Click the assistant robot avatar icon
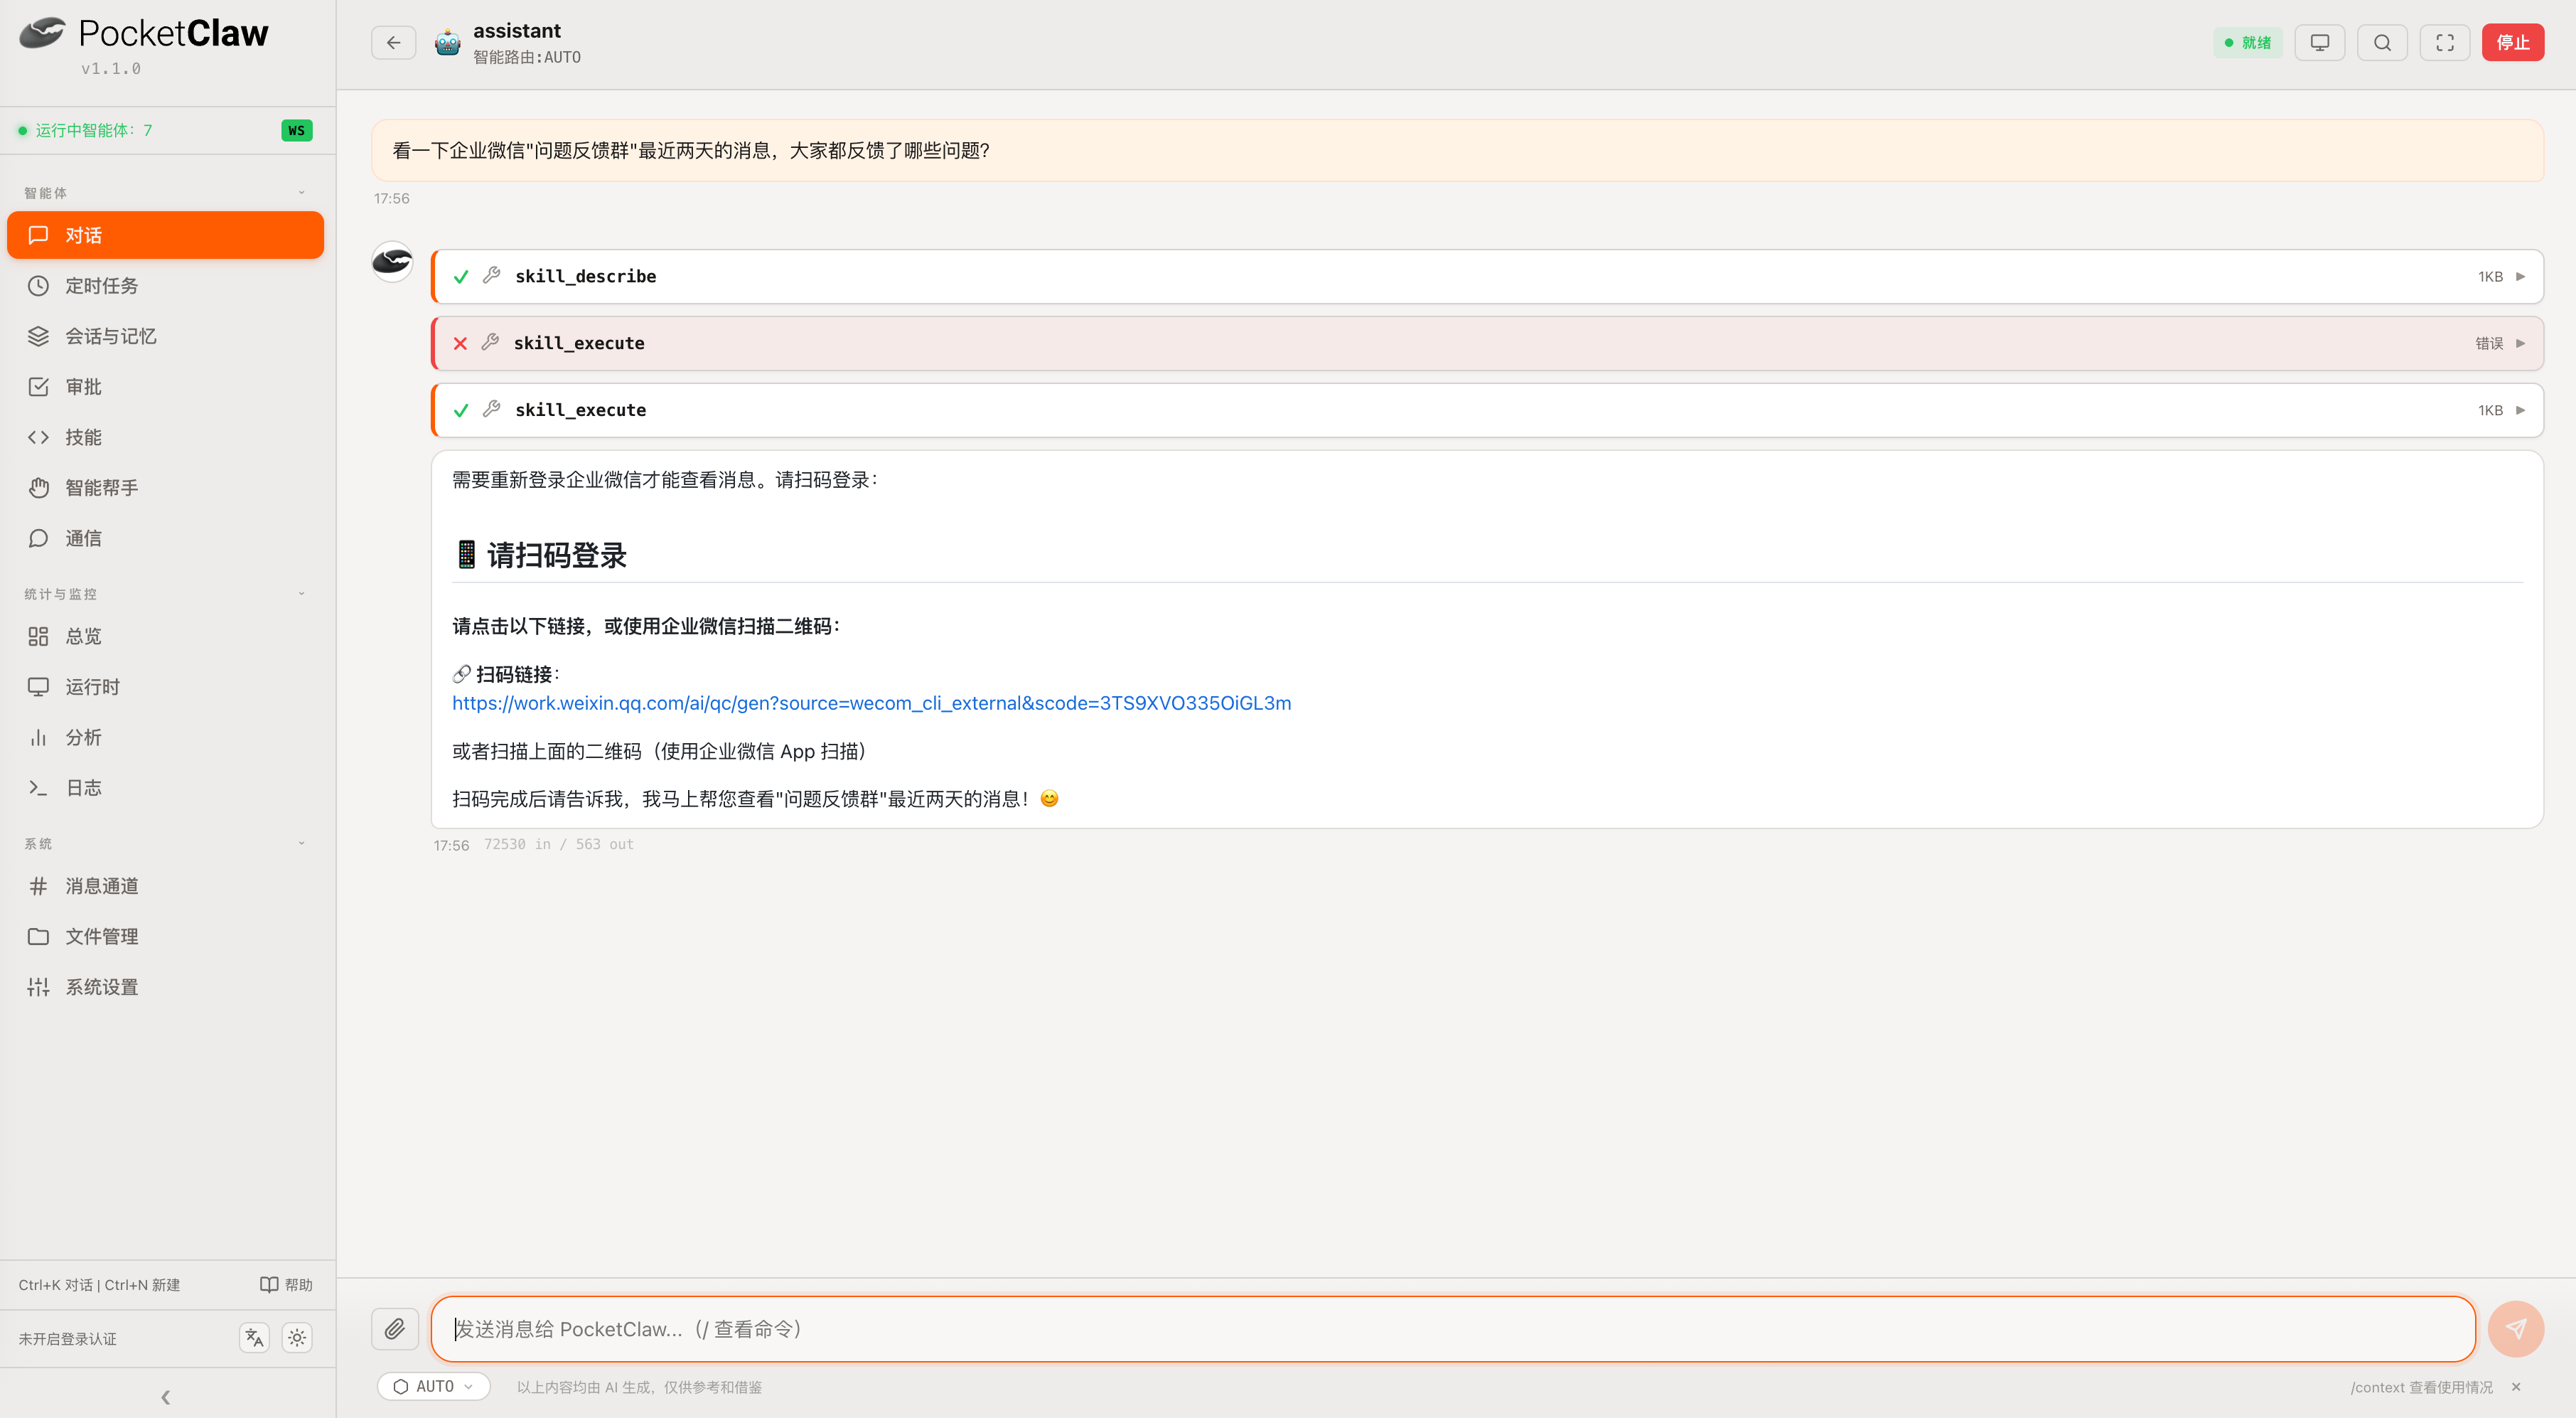This screenshot has width=2576, height=1418. tap(447, 43)
